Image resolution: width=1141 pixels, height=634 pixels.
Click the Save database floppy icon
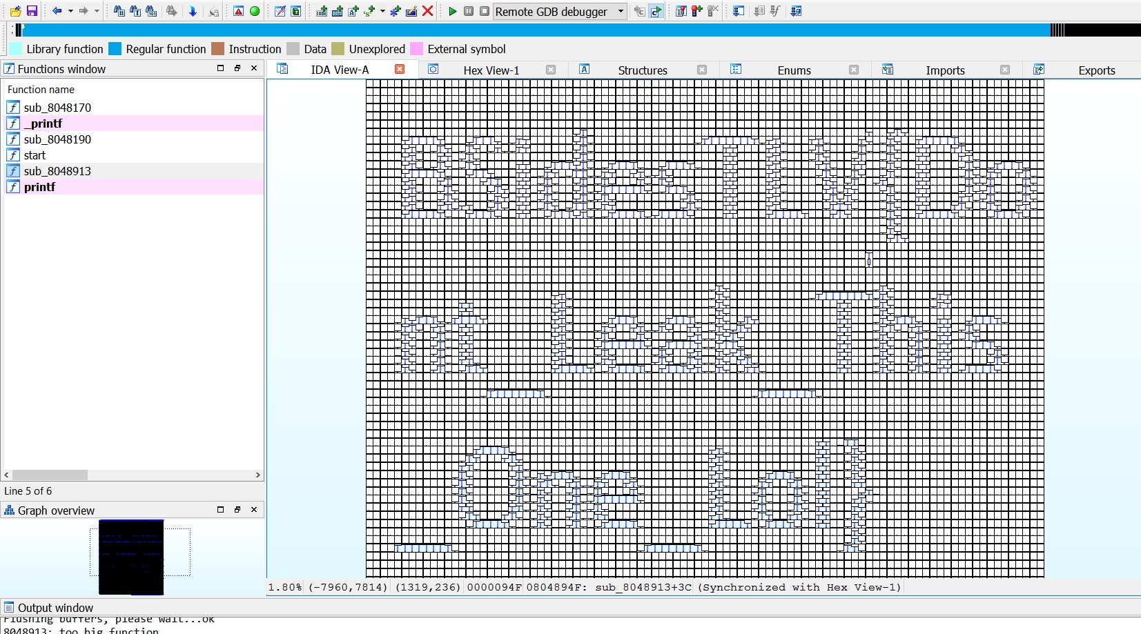point(32,11)
